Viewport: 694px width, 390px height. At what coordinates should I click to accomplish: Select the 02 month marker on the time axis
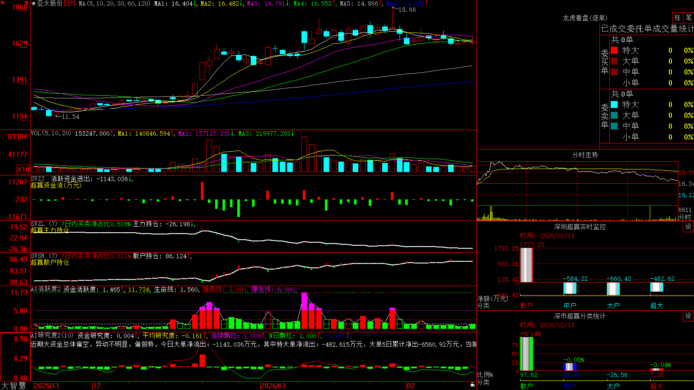tap(410, 386)
